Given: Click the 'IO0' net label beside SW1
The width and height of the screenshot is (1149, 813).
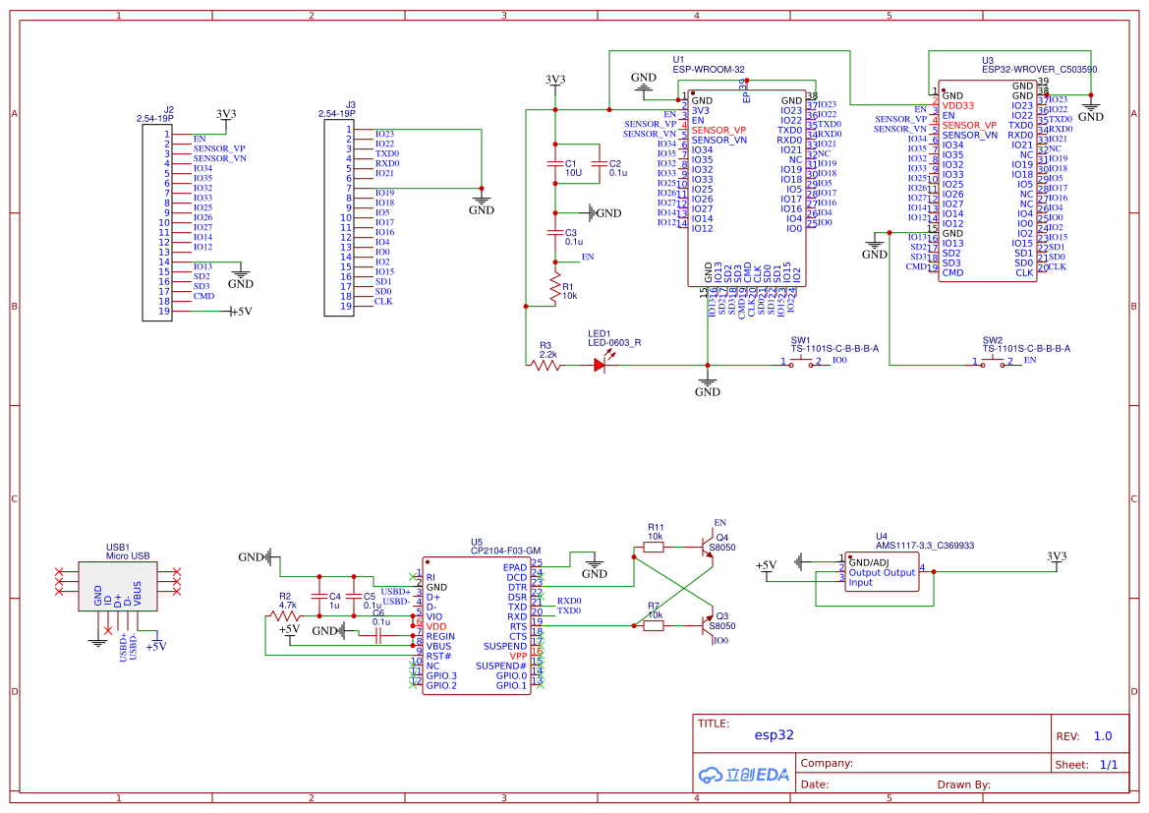Looking at the screenshot, I should (x=839, y=360).
